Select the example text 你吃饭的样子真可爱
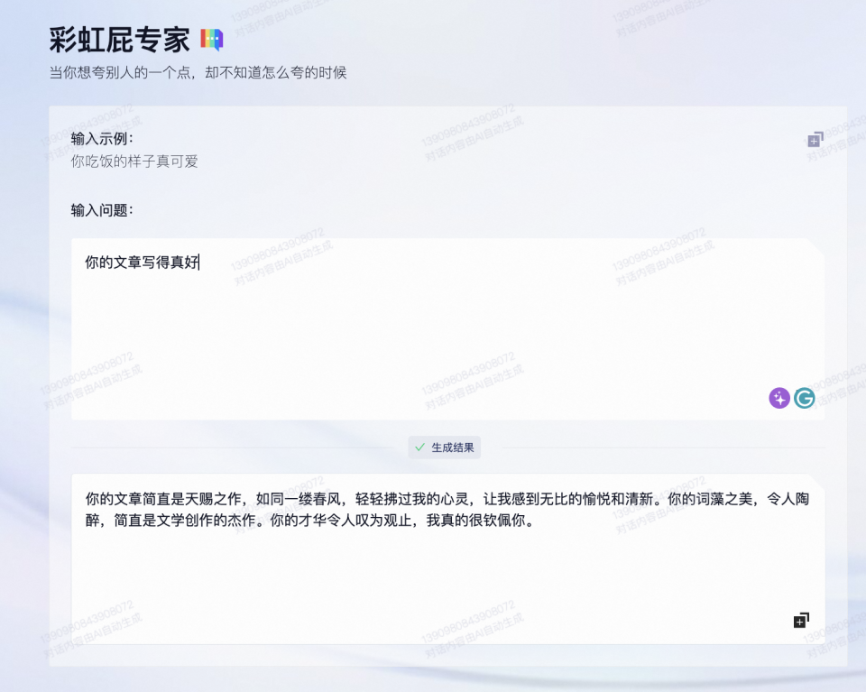The height and width of the screenshot is (692, 866). click(x=134, y=161)
